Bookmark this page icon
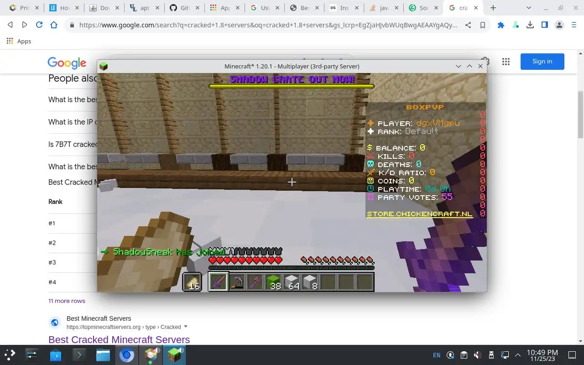This screenshot has width=584, height=365. [x=483, y=25]
